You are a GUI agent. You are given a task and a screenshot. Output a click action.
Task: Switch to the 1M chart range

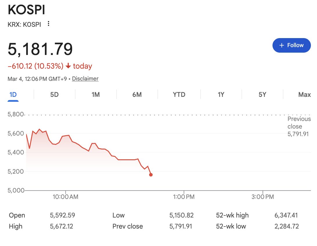pyautogui.click(x=96, y=95)
